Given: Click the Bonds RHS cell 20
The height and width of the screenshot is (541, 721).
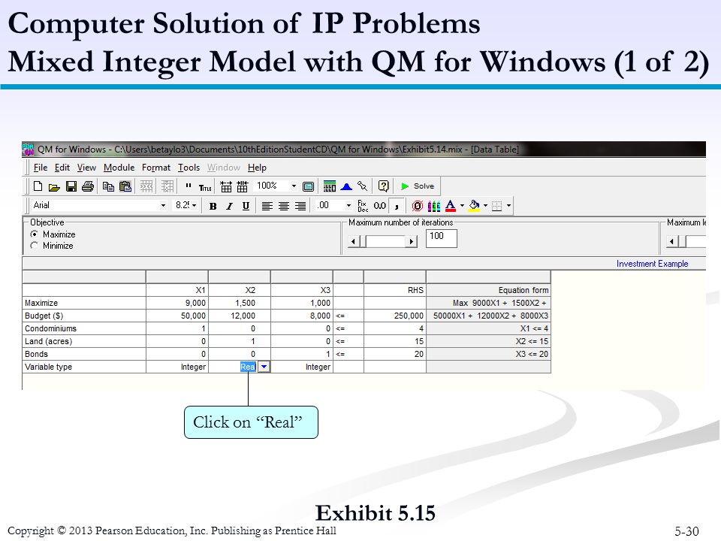Looking at the screenshot, I should pyautogui.click(x=395, y=354).
